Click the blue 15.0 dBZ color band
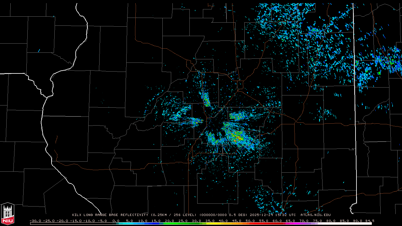The width and height of the screenshot is (402, 226). click(x=156, y=223)
